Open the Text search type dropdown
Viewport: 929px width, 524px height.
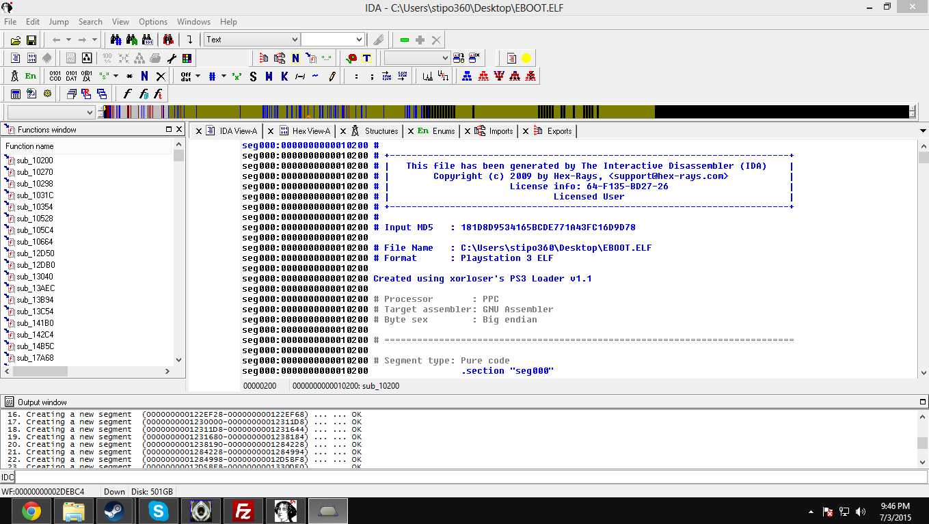[295, 40]
